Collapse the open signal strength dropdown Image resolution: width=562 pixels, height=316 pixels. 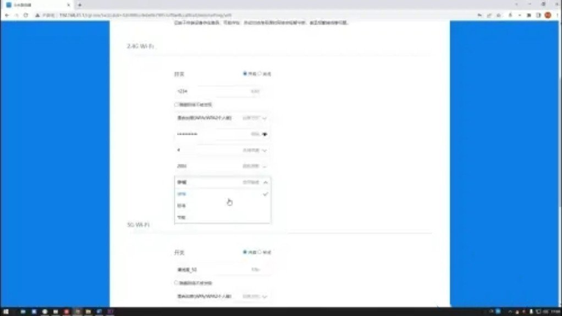tap(222, 182)
